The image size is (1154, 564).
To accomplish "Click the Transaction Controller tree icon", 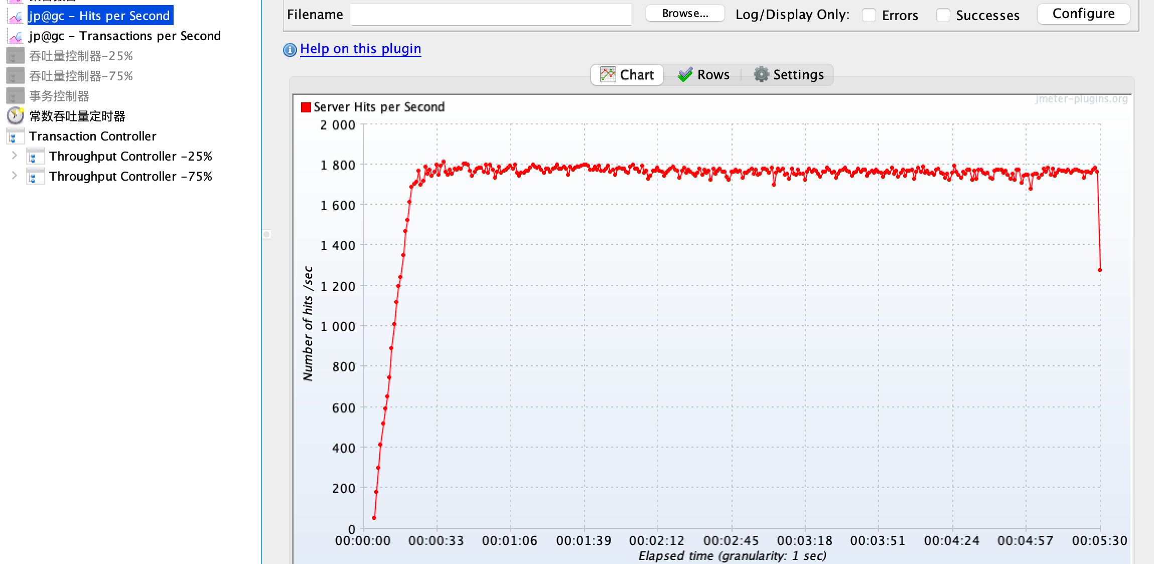I will click(x=15, y=136).
